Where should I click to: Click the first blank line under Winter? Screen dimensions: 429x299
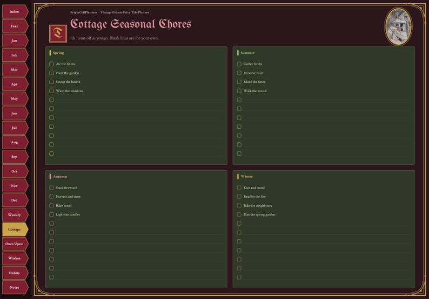coord(327,224)
